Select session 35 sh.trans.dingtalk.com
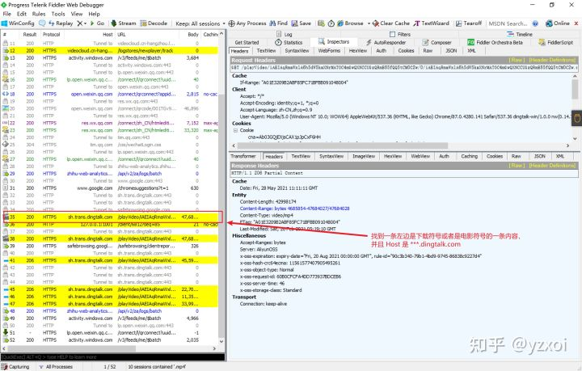Screen dimensions: 582x371 (111, 217)
